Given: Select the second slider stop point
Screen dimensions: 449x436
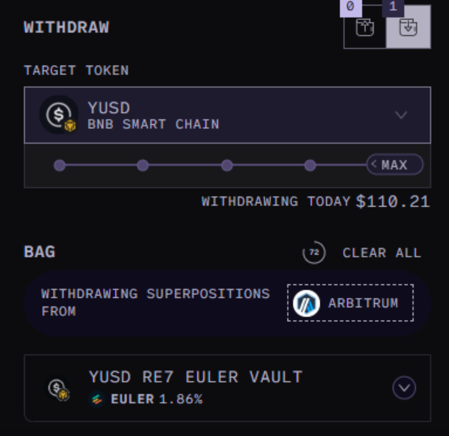Looking at the screenshot, I should click(x=143, y=165).
